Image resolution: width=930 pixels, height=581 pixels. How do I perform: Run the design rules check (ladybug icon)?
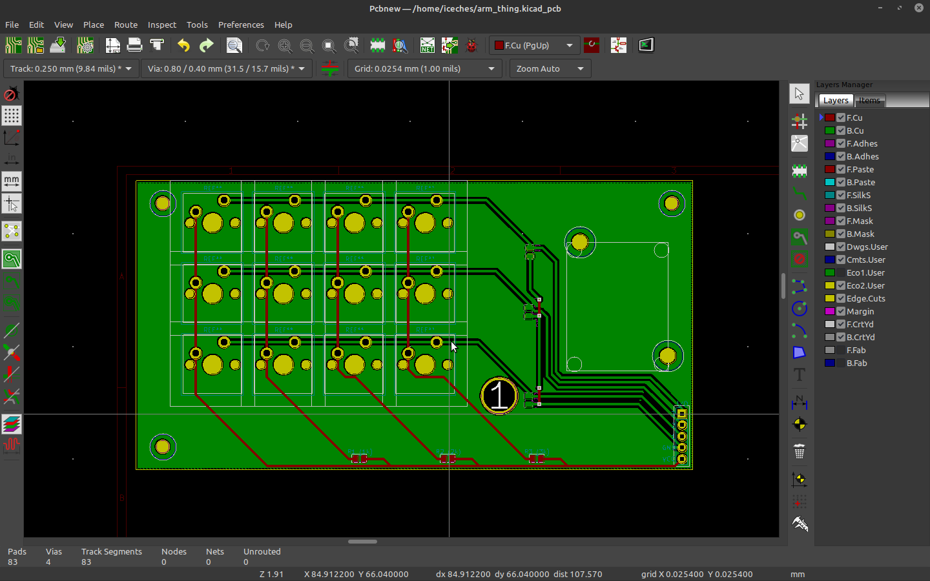[472, 45]
